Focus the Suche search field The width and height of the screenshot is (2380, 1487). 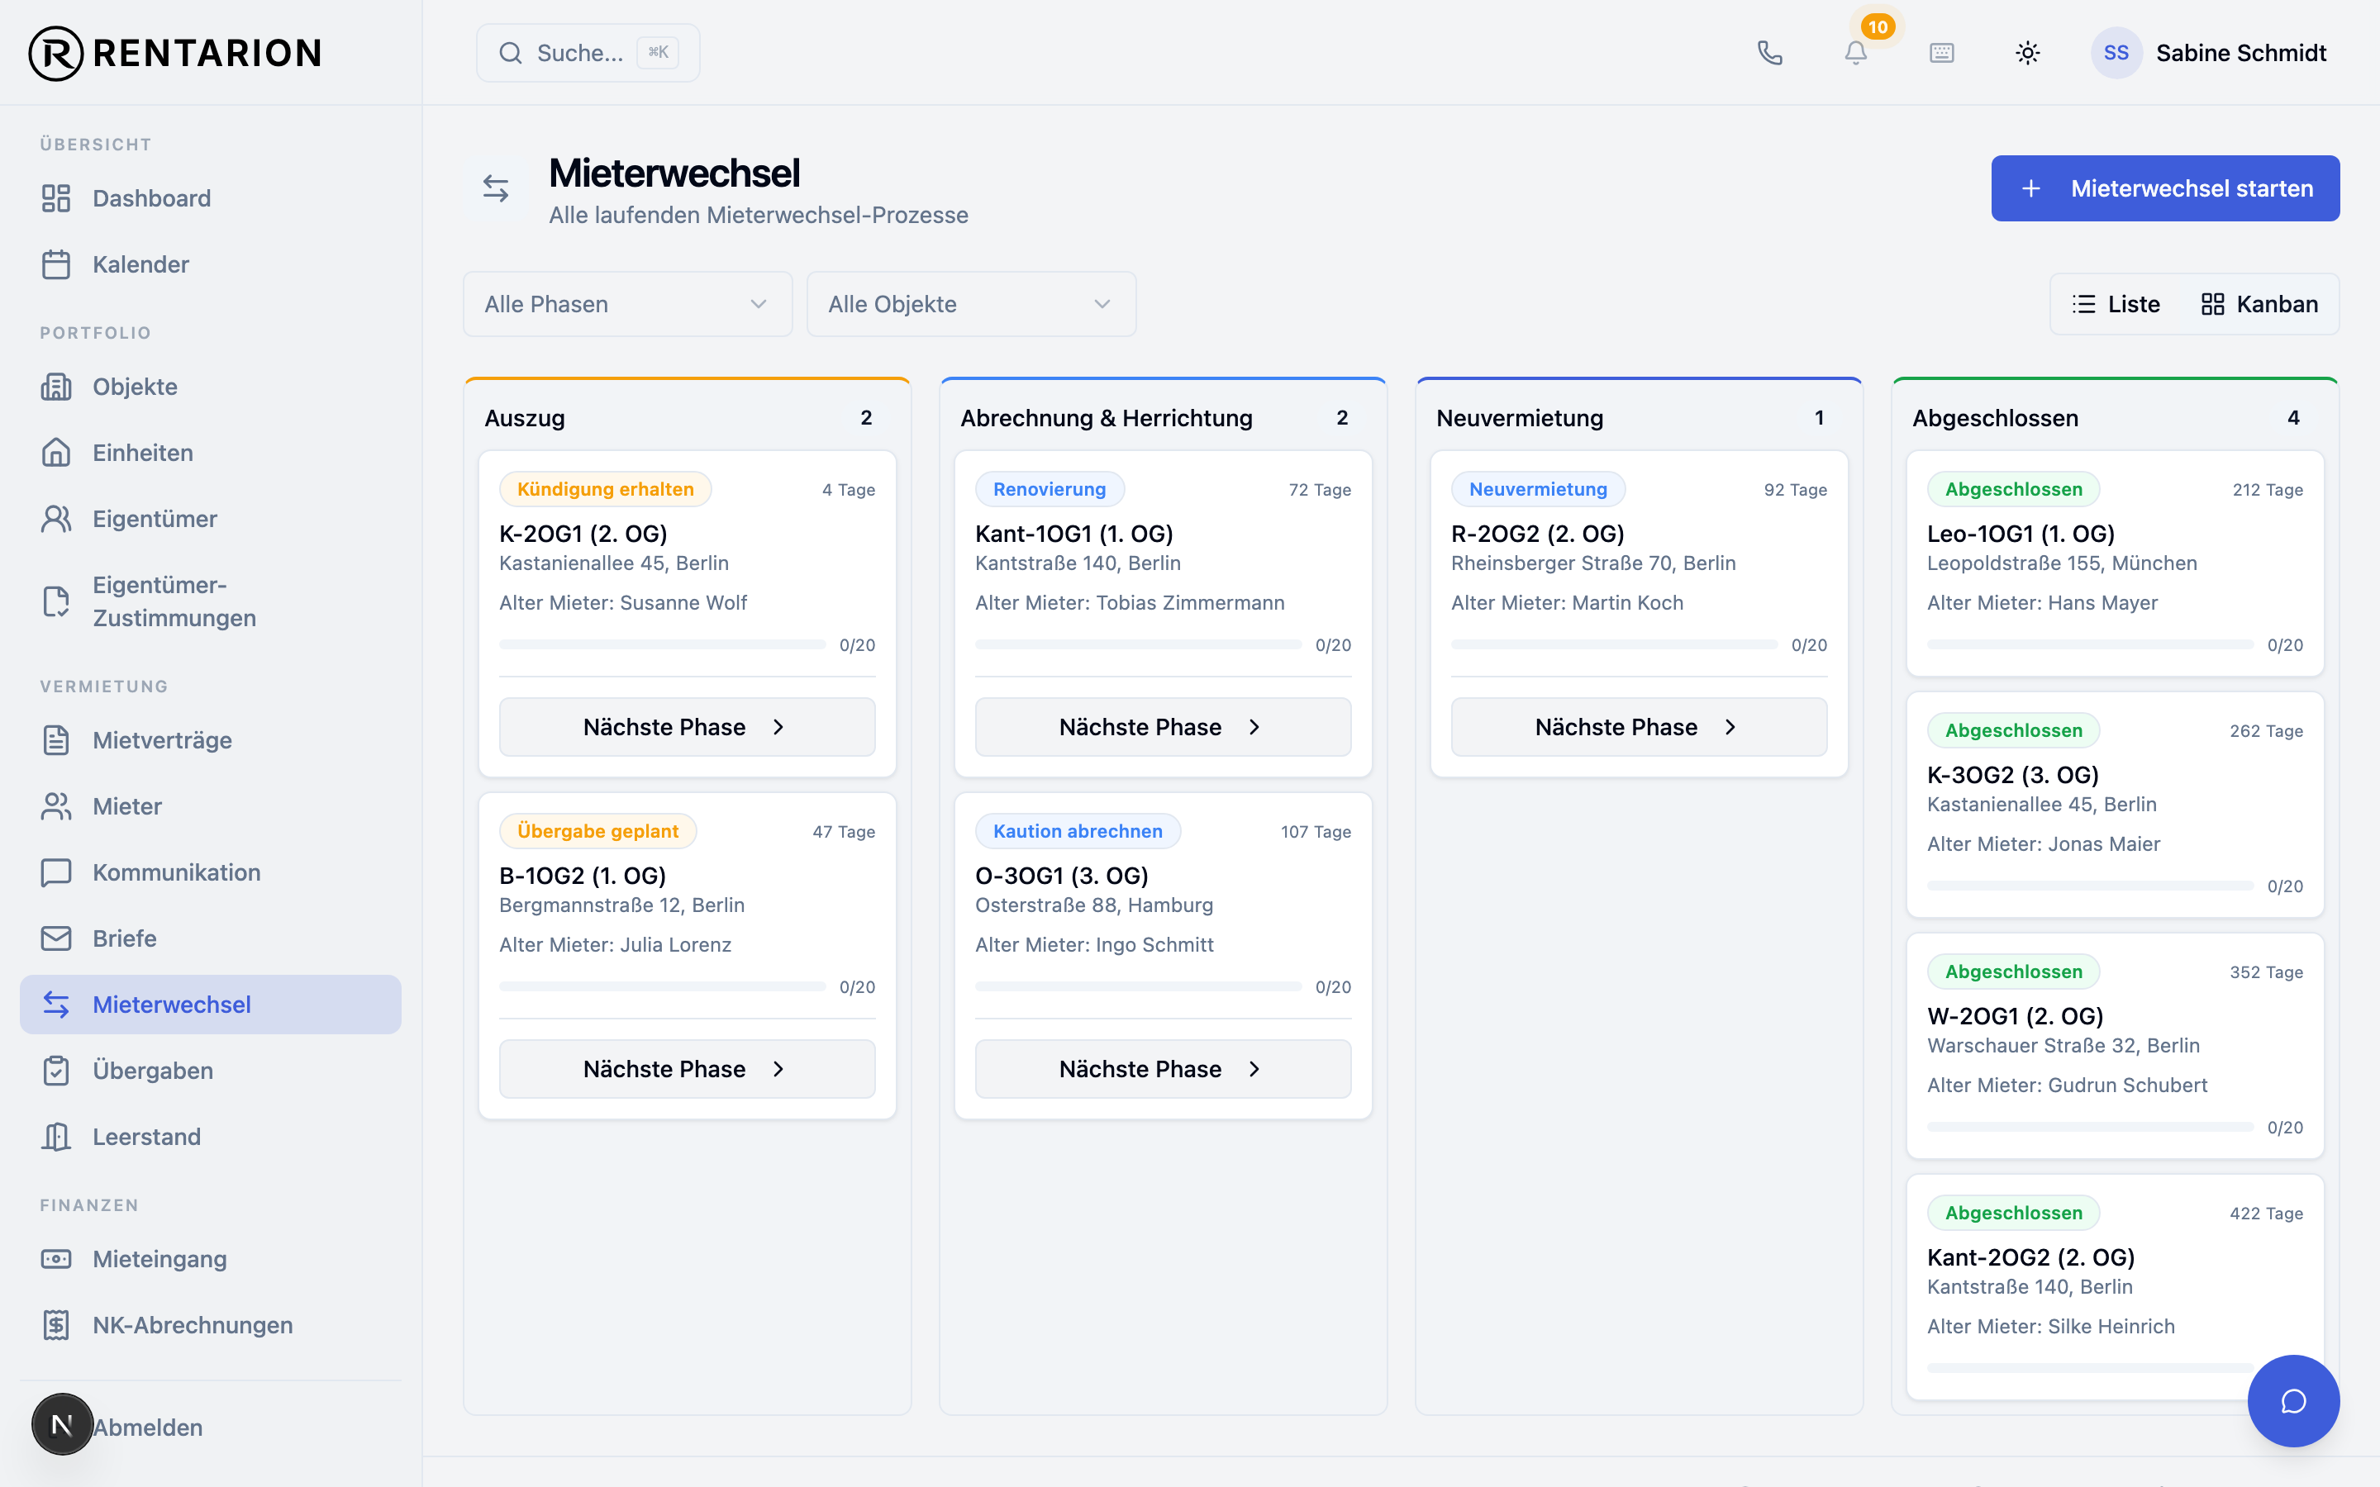(x=588, y=53)
